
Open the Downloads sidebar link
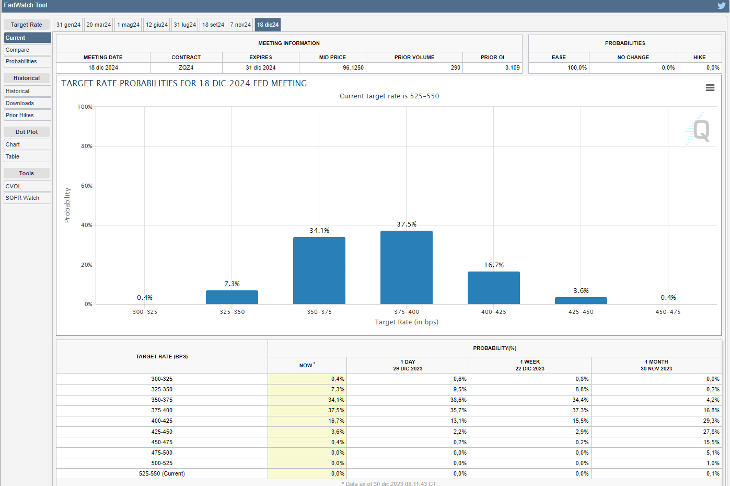[x=27, y=103]
